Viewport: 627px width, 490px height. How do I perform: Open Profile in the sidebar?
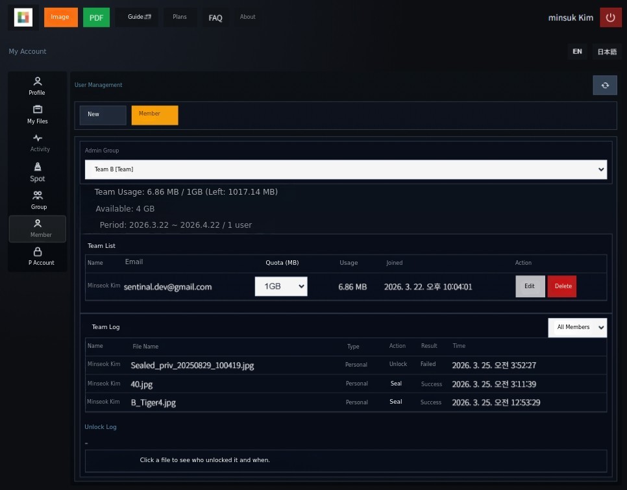[37, 86]
